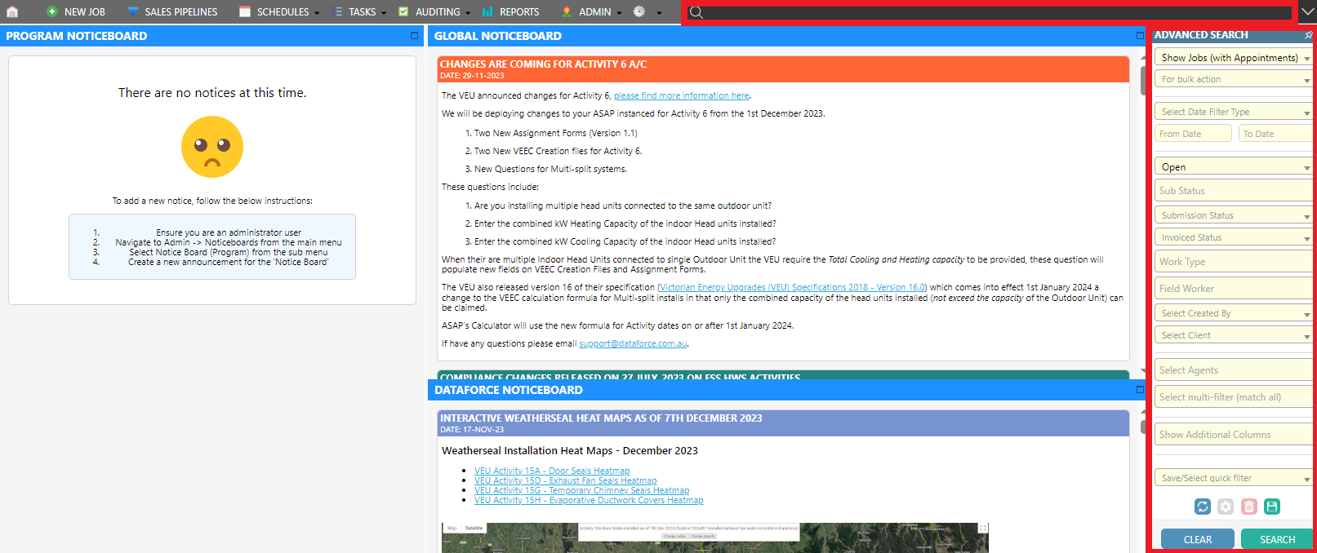The image size is (1317, 553).
Task: Open the Show Jobs (with Appointments) dropdown
Action: pyautogui.click(x=1232, y=58)
